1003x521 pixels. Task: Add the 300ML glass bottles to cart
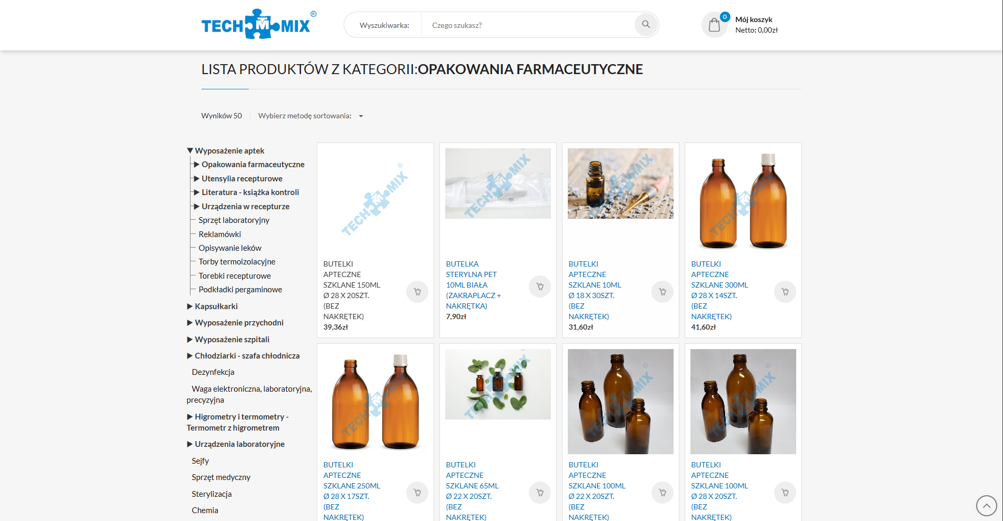pyautogui.click(x=785, y=292)
